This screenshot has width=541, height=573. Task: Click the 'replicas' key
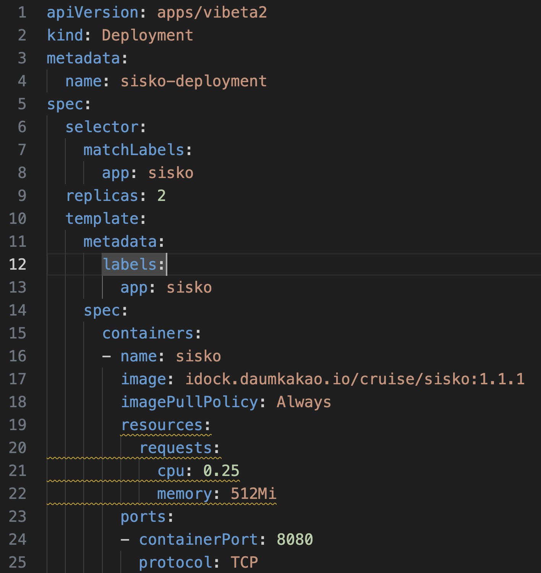tap(102, 196)
